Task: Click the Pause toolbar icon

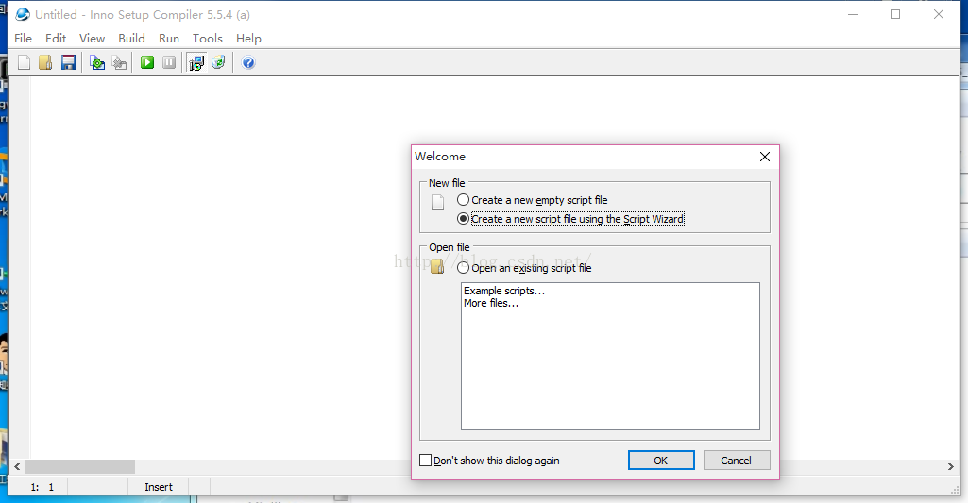Action: tap(169, 62)
